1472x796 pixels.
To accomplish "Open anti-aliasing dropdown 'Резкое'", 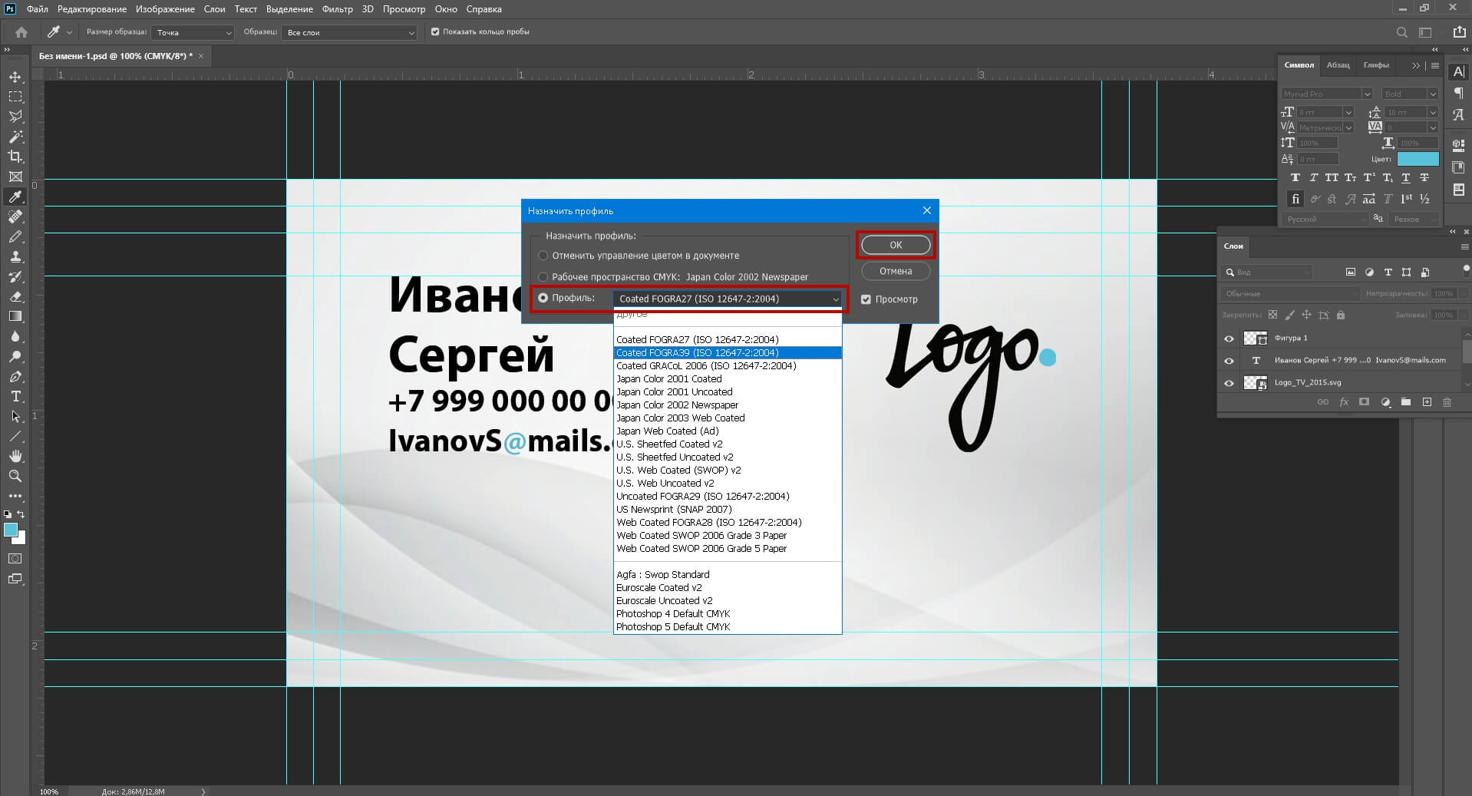I will pyautogui.click(x=1414, y=220).
